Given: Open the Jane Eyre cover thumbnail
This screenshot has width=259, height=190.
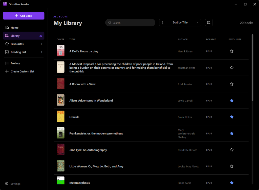Looking at the screenshot, I should 61,149.
